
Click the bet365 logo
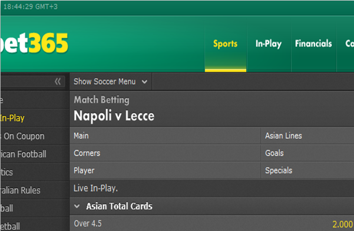tap(34, 43)
